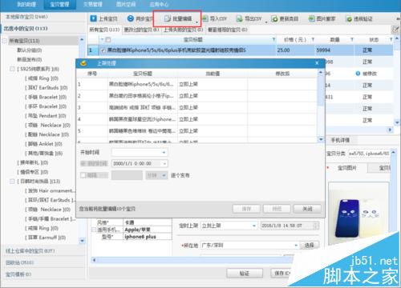Click the left scroll arrow of horizontal scrollbar
401x288 pixels.
pos(94,260)
